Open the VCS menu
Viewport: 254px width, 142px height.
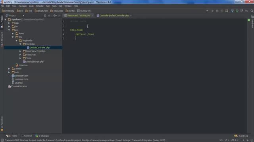[x=60, y=6]
